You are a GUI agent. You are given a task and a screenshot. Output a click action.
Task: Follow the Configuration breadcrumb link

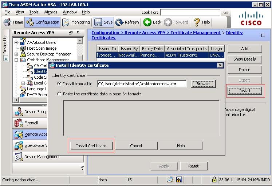coord(105,33)
